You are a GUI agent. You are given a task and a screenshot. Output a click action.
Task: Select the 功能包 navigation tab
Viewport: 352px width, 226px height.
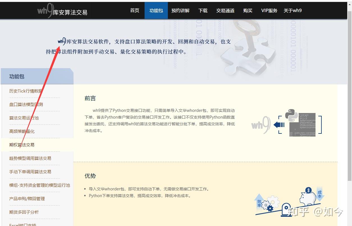tap(156, 10)
